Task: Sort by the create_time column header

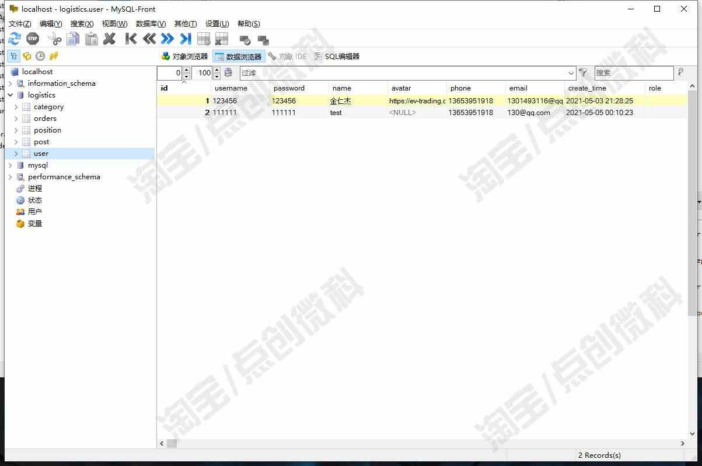Action: coord(605,88)
